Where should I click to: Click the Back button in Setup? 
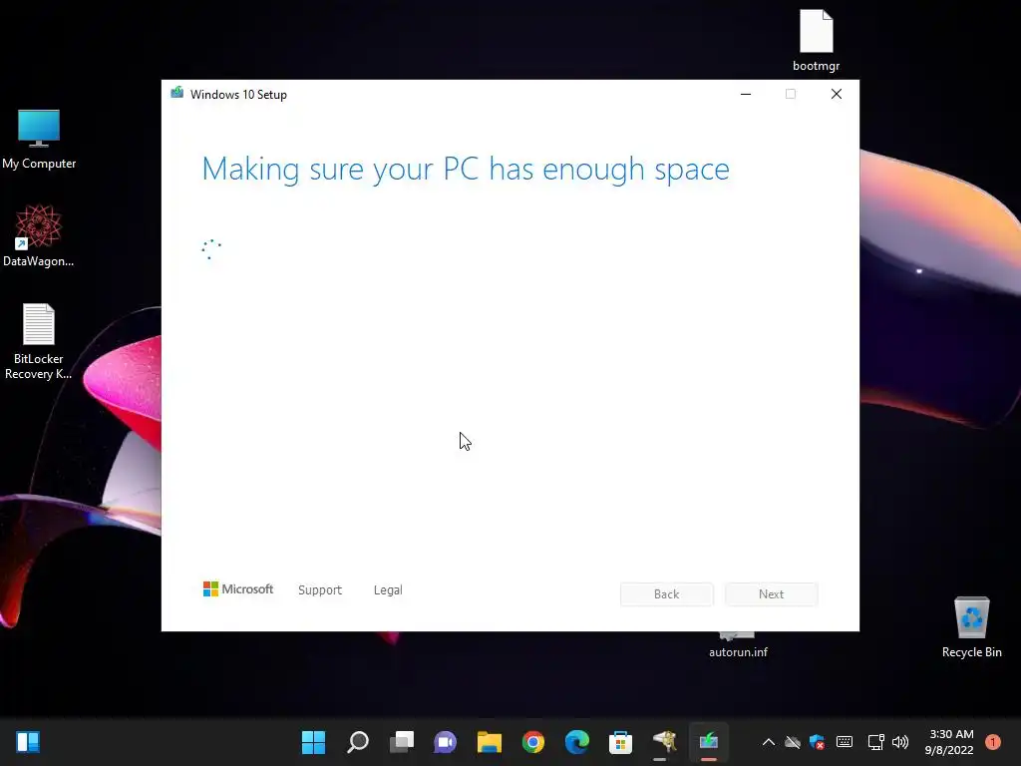click(667, 594)
